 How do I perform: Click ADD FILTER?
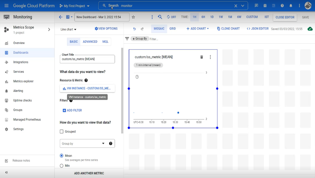[x=72, y=111]
